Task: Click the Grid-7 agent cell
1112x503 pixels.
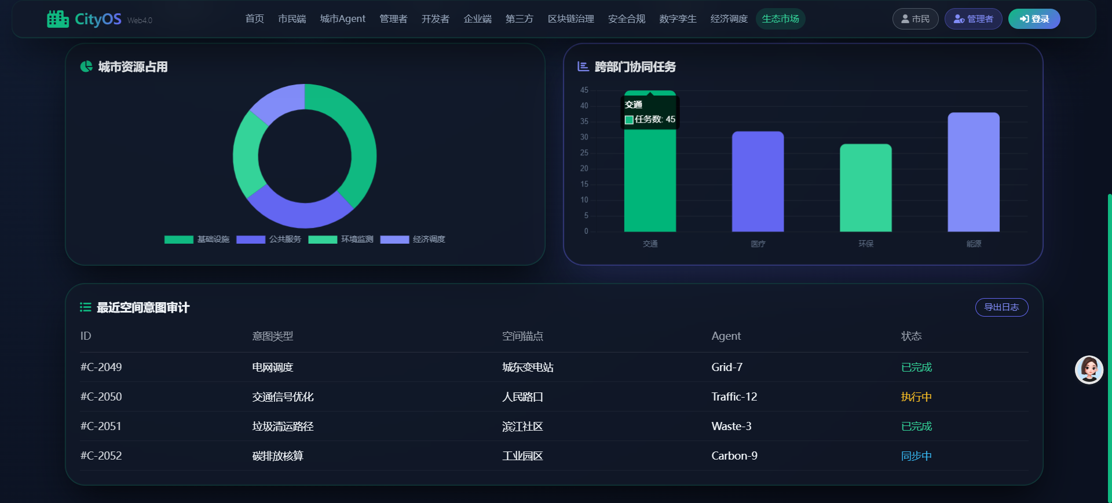Action: coord(727,367)
